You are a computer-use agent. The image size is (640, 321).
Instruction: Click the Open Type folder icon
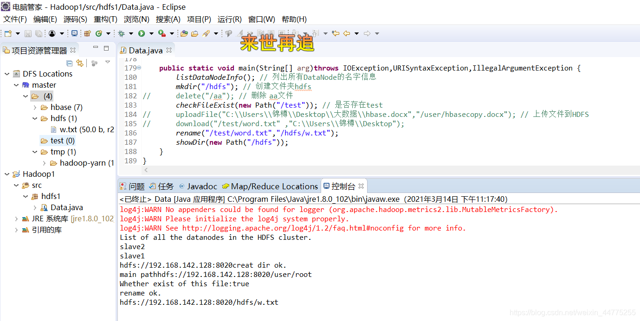(x=184, y=33)
